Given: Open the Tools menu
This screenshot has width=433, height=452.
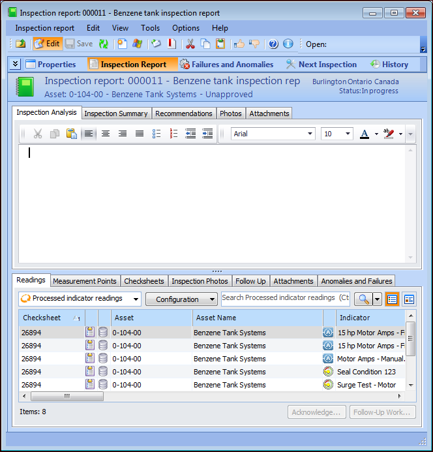Looking at the screenshot, I should click(150, 28).
